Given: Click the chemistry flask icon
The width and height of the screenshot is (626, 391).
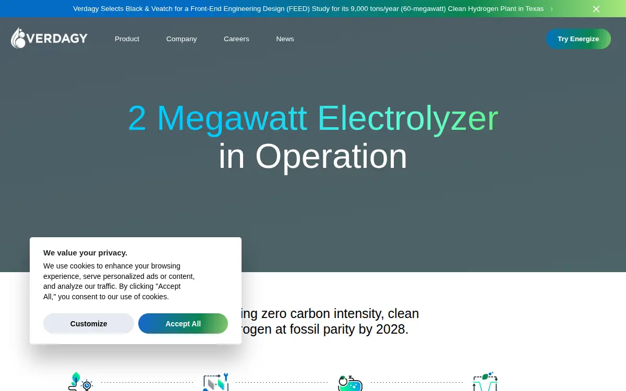Looking at the screenshot, I should [350, 383].
